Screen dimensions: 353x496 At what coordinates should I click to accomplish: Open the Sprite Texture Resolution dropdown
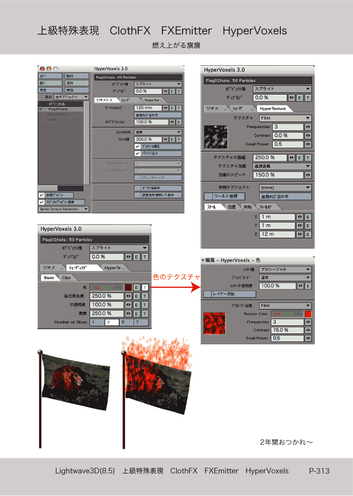coord(64,209)
